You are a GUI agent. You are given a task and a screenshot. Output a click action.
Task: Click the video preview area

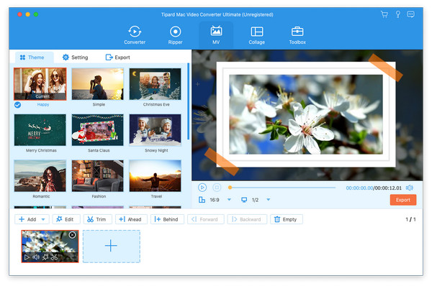[x=307, y=115]
